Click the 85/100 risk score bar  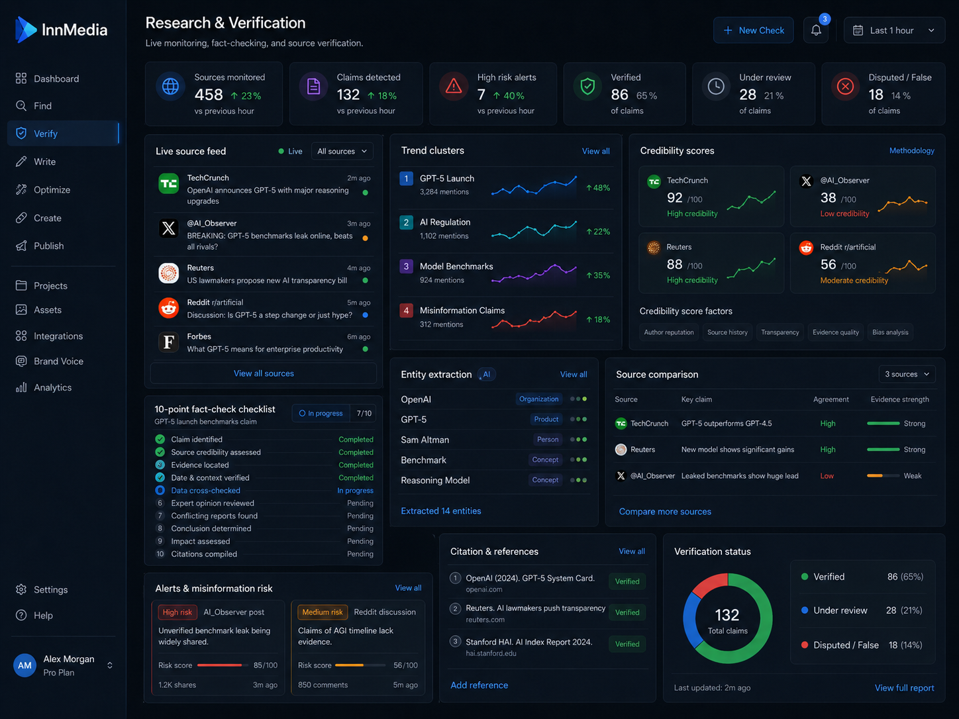tap(222, 665)
